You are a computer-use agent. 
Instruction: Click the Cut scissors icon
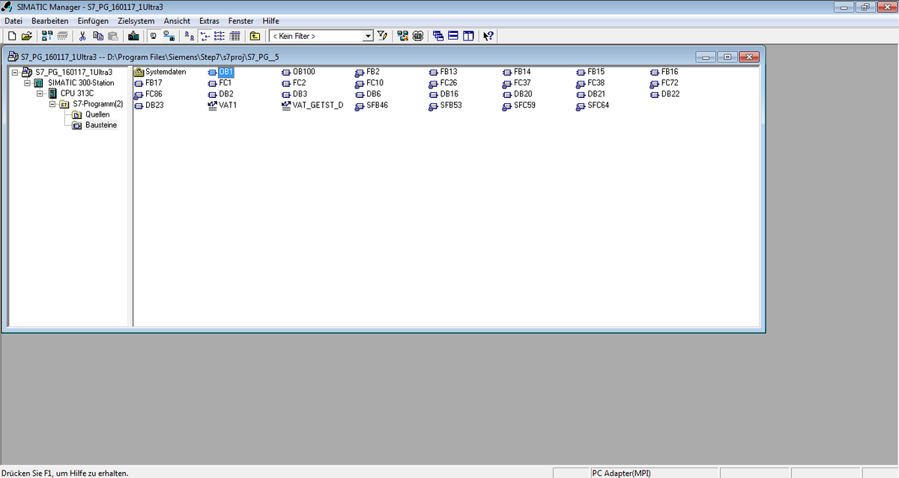tap(83, 36)
